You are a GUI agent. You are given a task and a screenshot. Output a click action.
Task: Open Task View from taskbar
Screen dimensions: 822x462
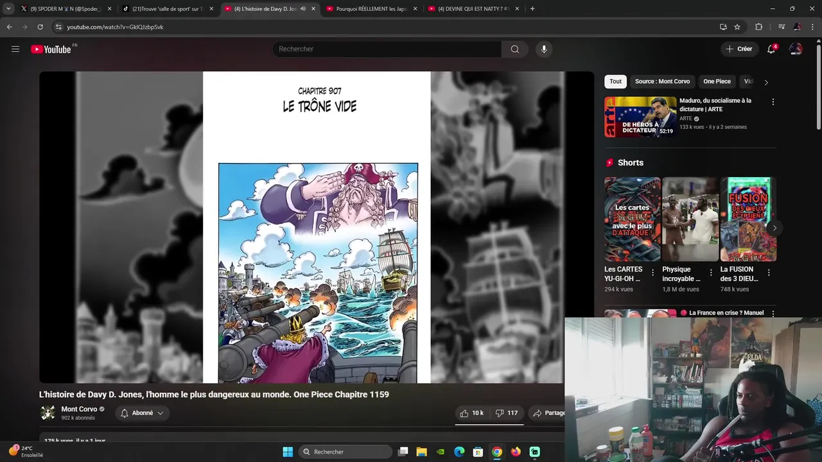pos(403,452)
